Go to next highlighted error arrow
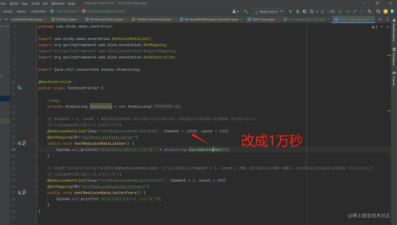Viewport: 397px width, 225px height. click(388, 27)
